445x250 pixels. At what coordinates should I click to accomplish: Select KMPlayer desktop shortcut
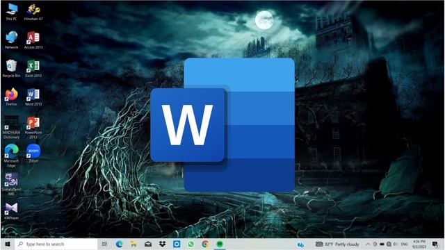11,211
